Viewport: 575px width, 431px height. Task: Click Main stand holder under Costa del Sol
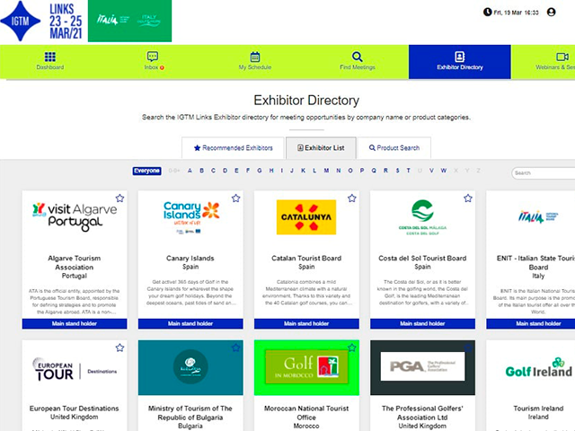(x=422, y=323)
